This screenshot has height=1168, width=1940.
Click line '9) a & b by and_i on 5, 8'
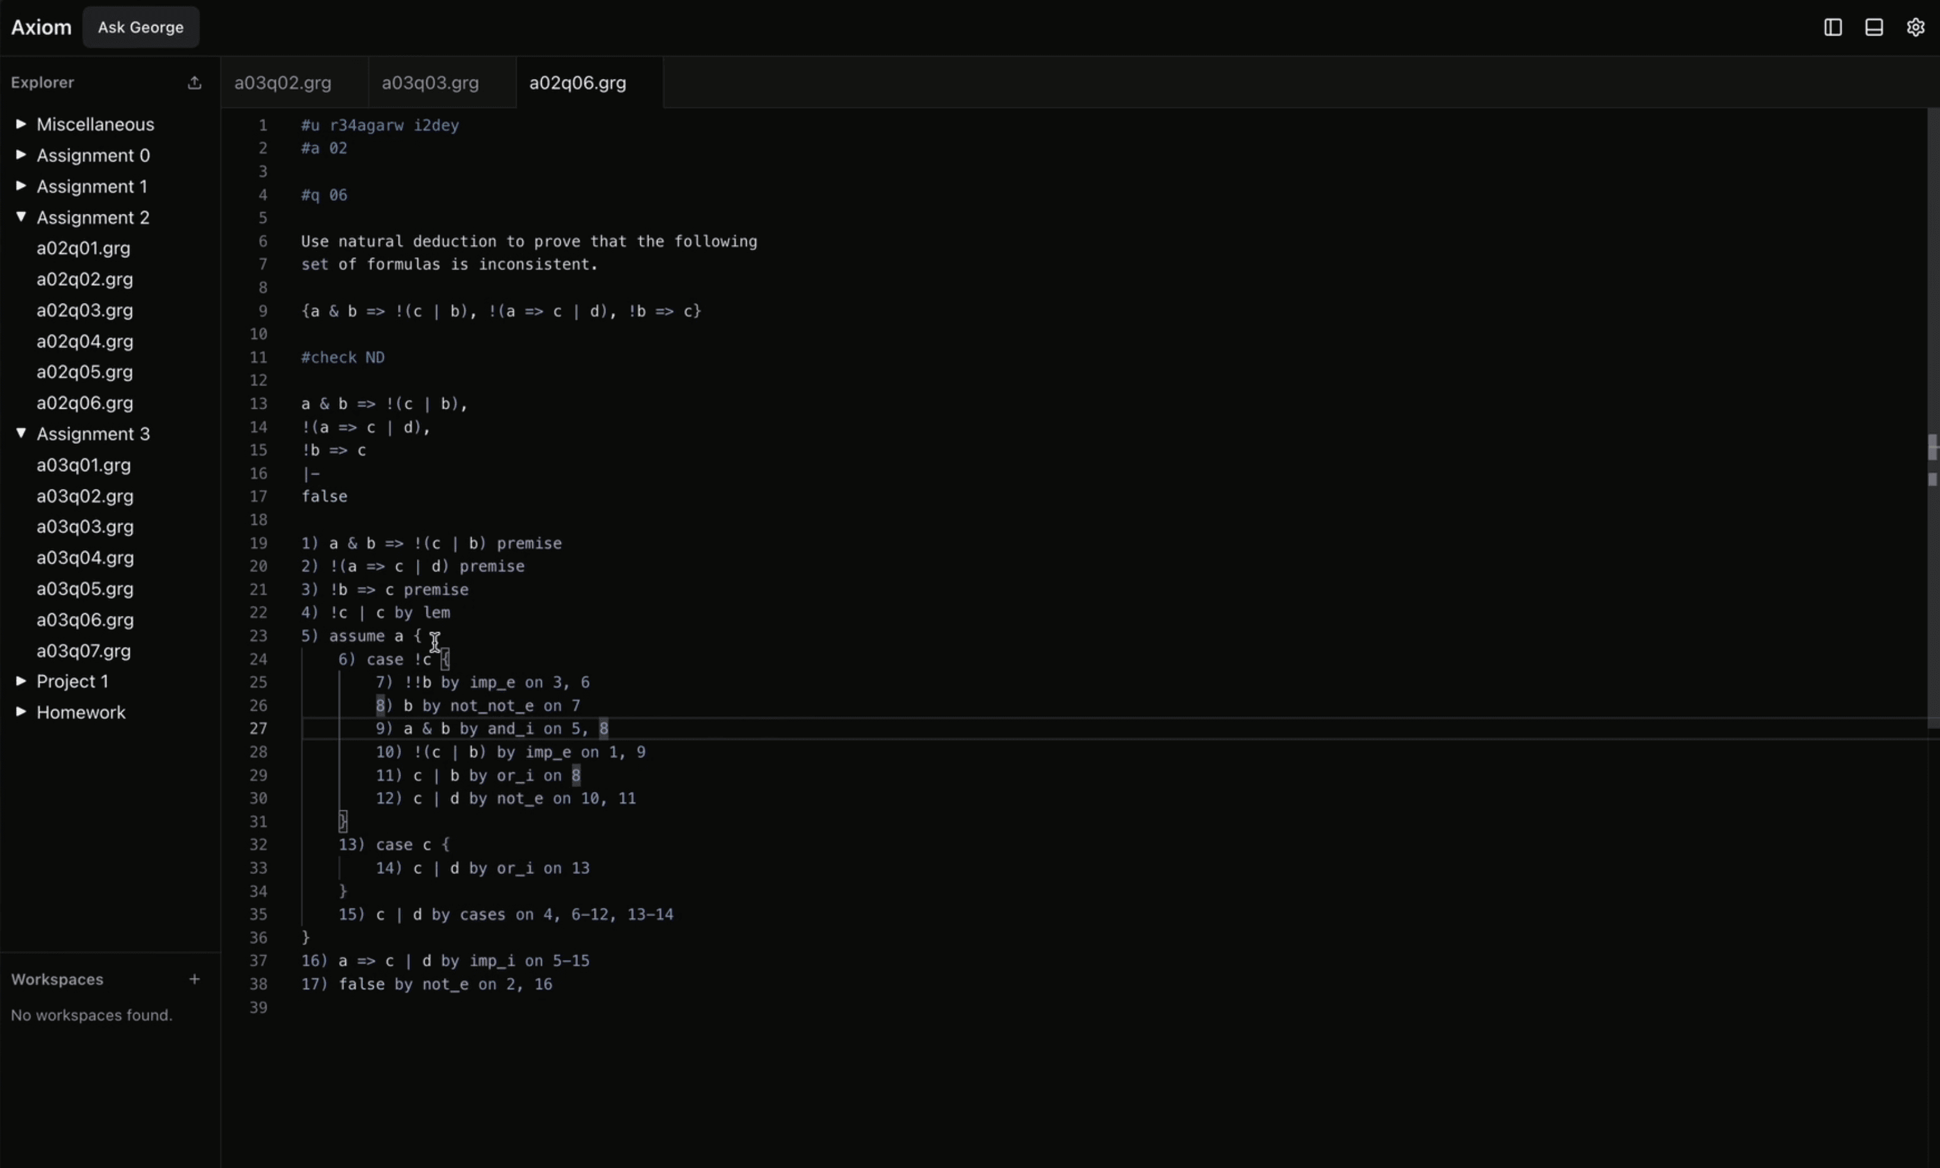click(492, 729)
